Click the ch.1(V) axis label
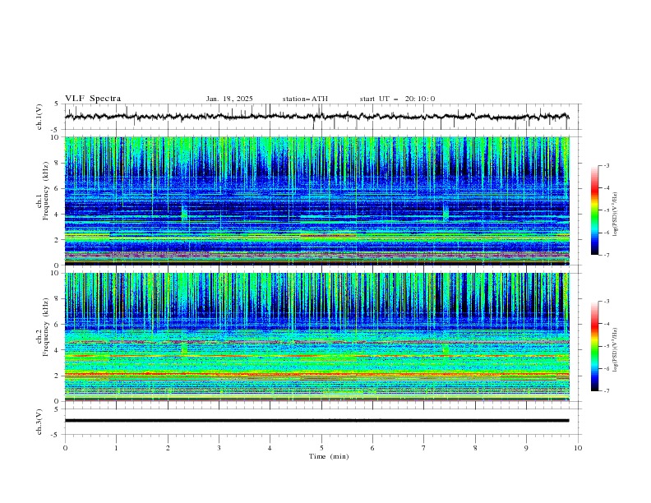Image resolution: width=651 pixels, height=503 pixels. (39, 117)
